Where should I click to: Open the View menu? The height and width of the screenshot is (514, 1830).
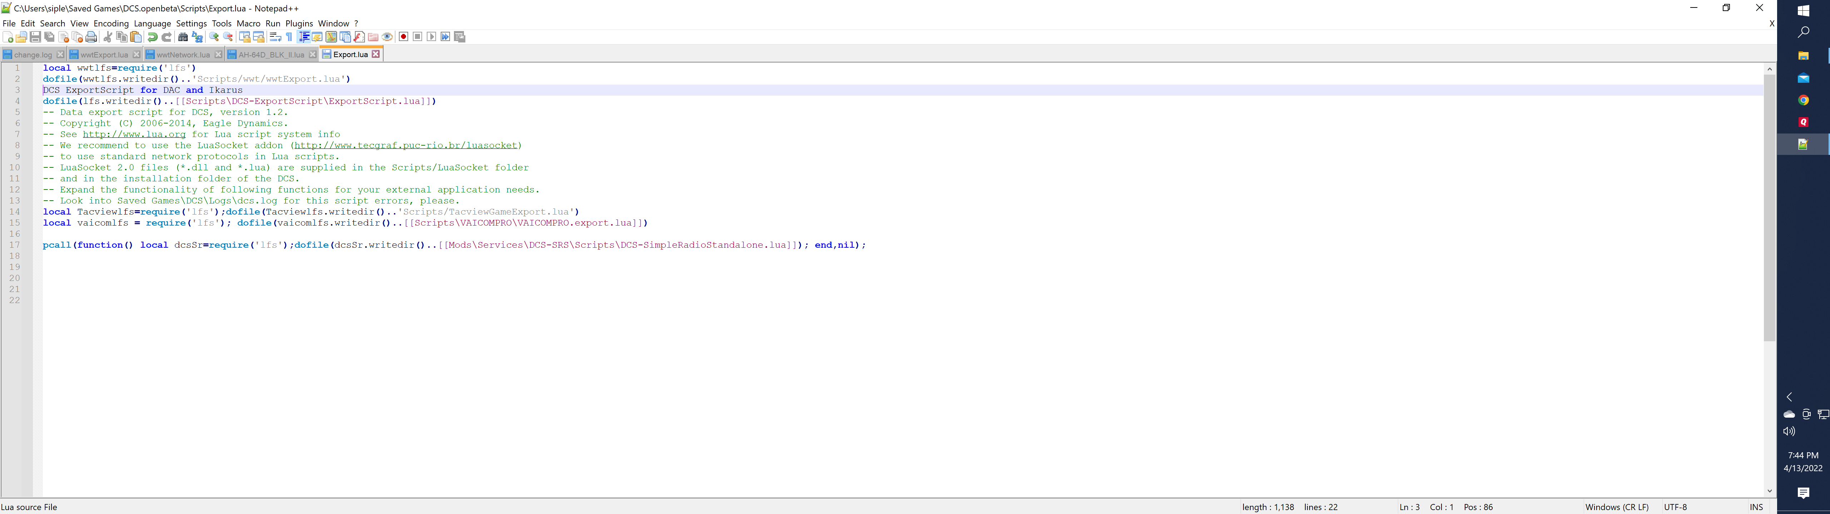point(80,24)
